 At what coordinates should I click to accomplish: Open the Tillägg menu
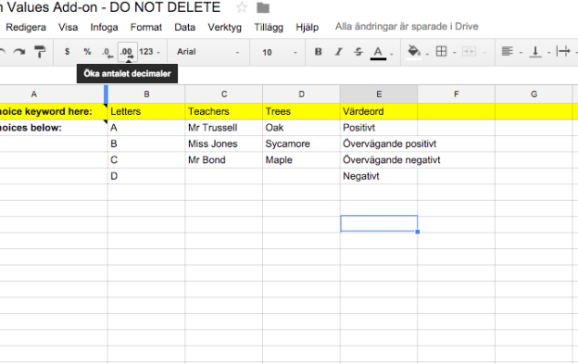click(x=269, y=27)
